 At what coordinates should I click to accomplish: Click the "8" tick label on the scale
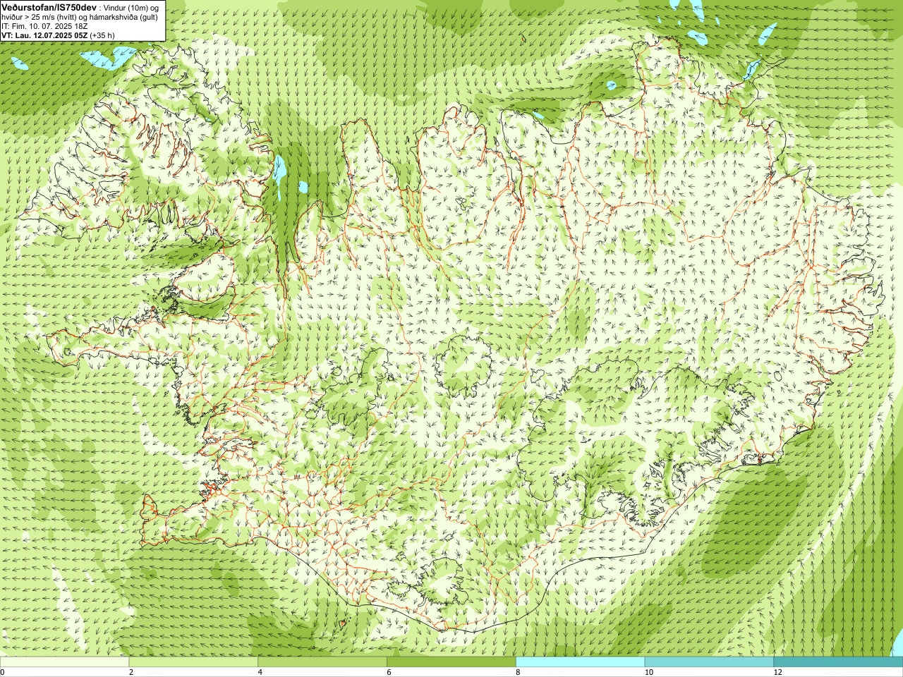[x=519, y=672]
